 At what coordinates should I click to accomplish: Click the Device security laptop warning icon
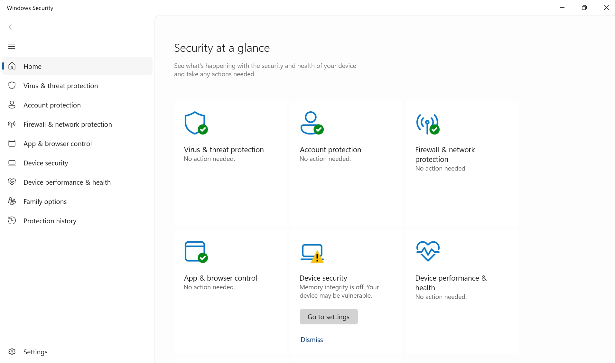[312, 253]
